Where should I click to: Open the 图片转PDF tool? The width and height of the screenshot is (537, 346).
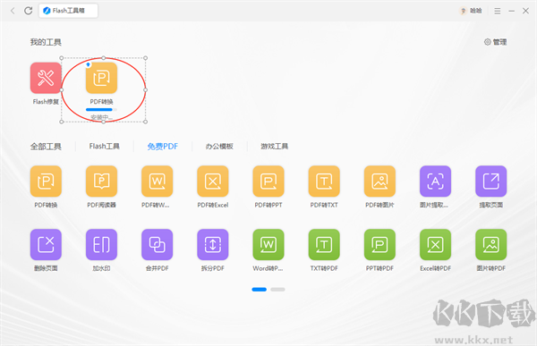click(x=491, y=245)
